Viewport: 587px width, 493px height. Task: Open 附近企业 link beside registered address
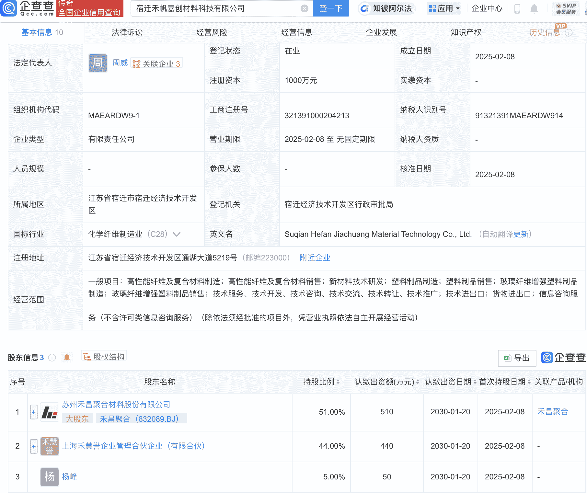coord(315,258)
